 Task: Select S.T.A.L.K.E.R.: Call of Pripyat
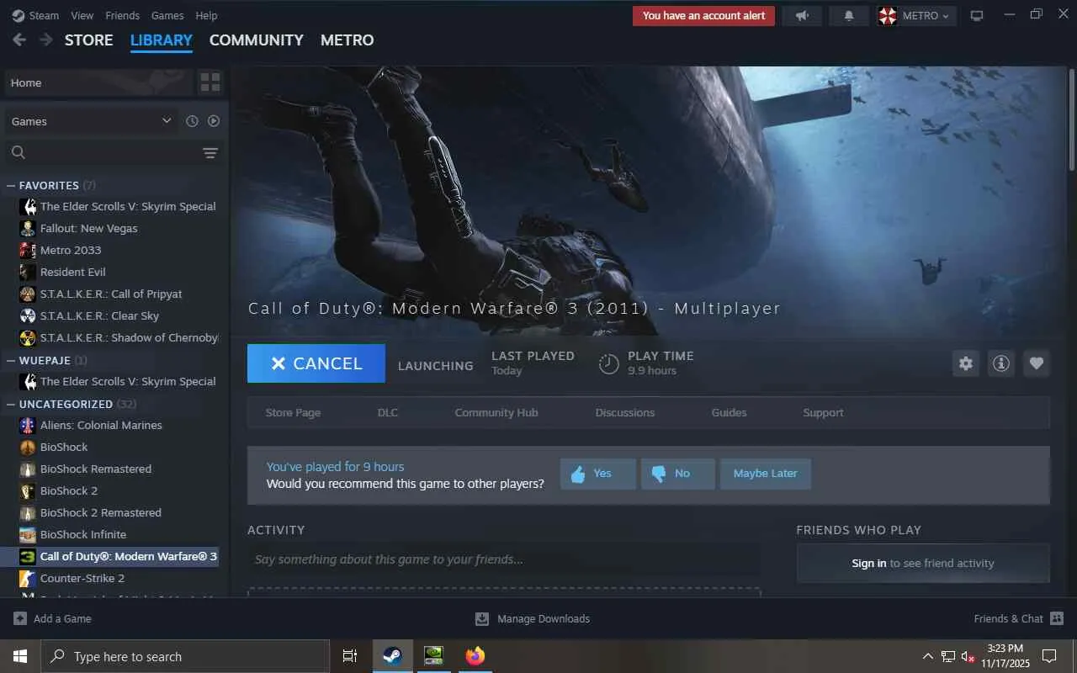[111, 294]
